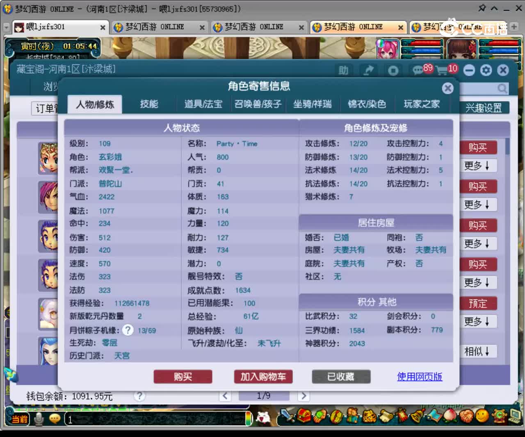Click the computer monitor icon in game toolbar
Screen dimensions: 525x437
pyautogui.click(x=516, y=416)
